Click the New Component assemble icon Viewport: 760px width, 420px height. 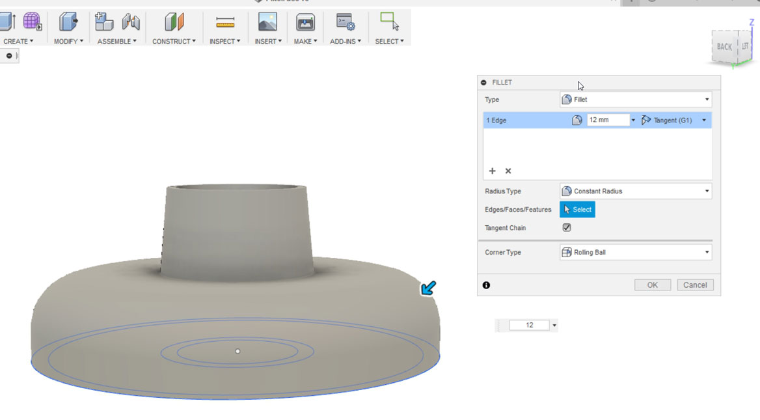(103, 22)
